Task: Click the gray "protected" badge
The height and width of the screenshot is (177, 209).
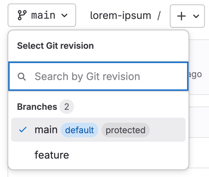Action: click(125, 130)
